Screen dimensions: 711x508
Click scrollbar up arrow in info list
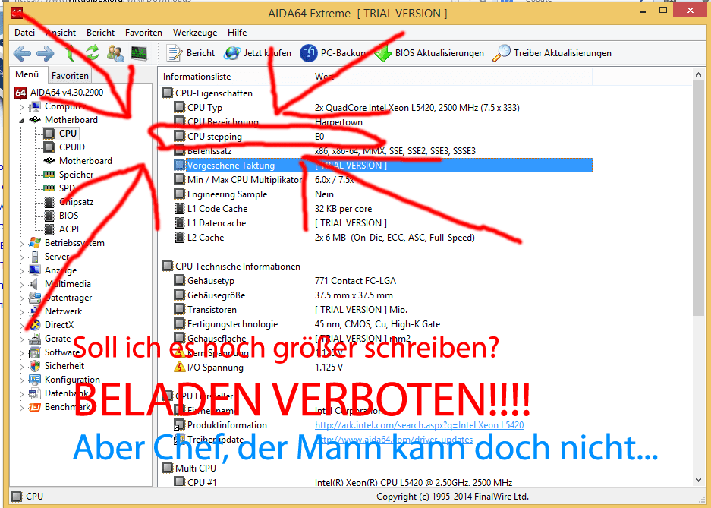click(x=699, y=75)
